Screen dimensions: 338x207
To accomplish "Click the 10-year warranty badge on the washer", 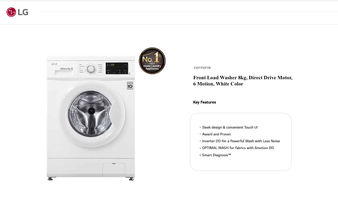I will pyautogui.click(x=130, y=86).
